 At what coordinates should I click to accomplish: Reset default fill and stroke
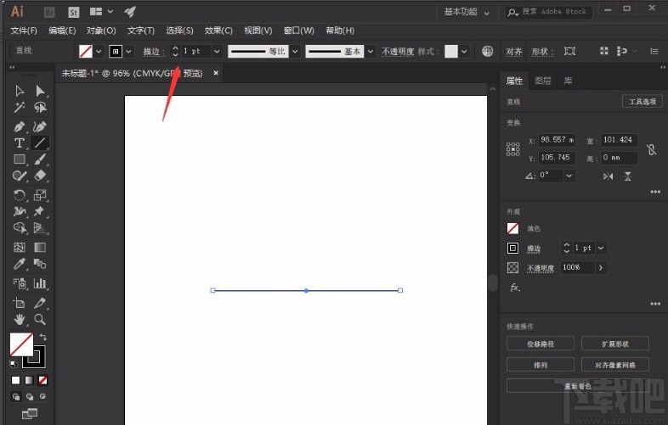(14, 364)
